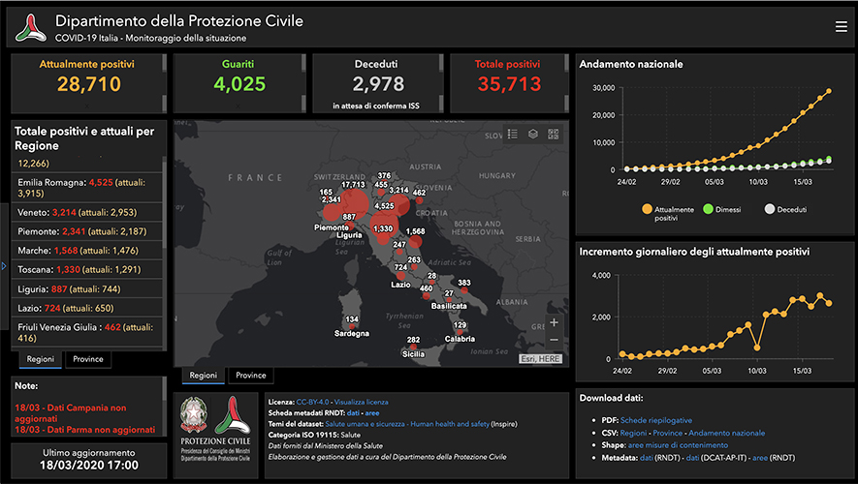Viewport: 858px width, 484px height.
Task: Select the Toscana row in the list
Action: coord(87,270)
